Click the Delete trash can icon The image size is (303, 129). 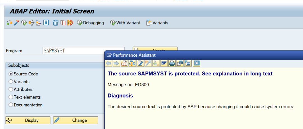(x=55, y=23)
